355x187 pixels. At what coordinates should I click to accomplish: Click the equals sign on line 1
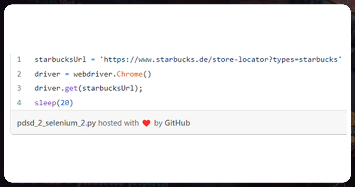93,60
